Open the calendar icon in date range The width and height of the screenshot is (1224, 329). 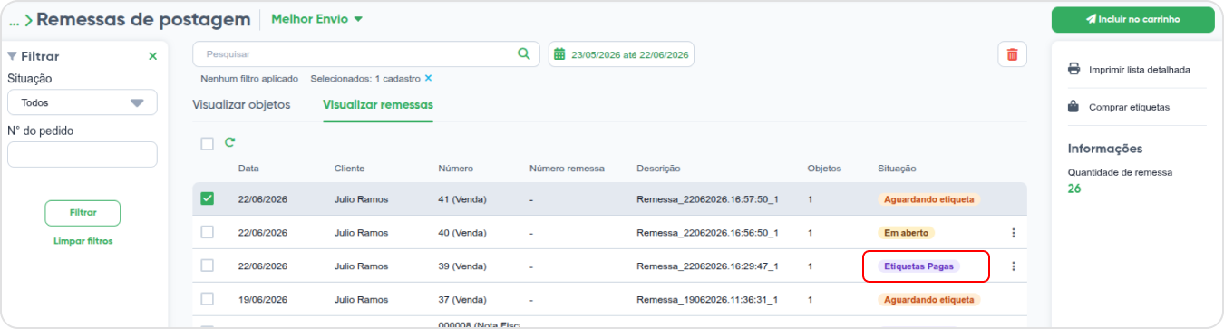tap(559, 54)
